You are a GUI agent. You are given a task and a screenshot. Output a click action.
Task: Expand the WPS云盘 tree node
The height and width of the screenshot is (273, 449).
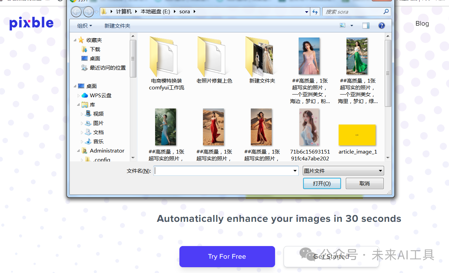click(x=79, y=96)
